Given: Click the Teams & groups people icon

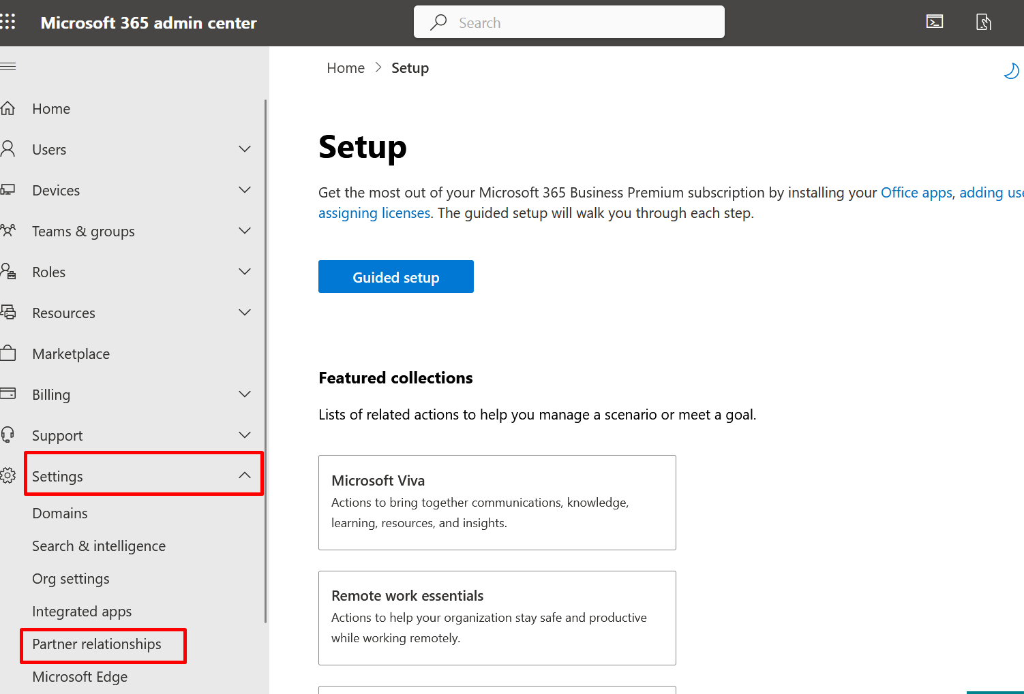Looking at the screenshot, I should 7,231.
